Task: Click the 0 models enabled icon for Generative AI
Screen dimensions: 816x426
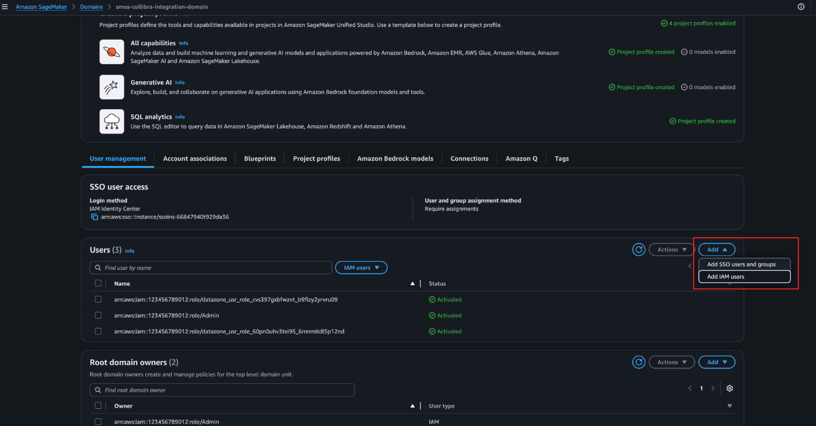Action: (x=684, y=87)
